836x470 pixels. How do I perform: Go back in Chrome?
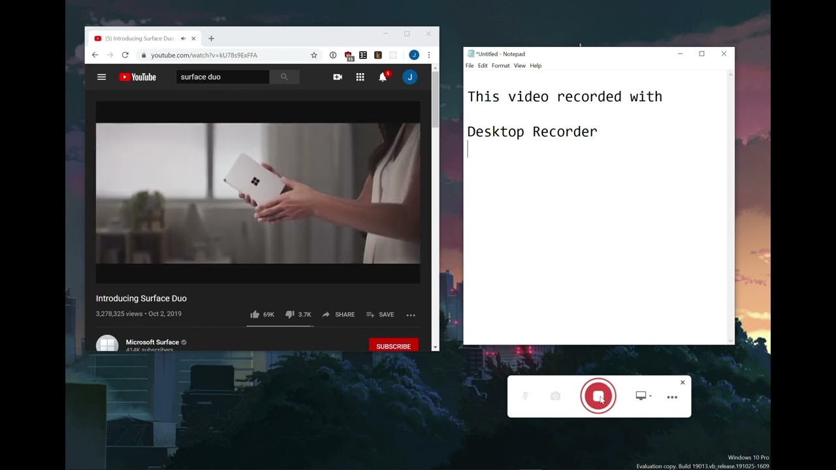coord(95,55)
